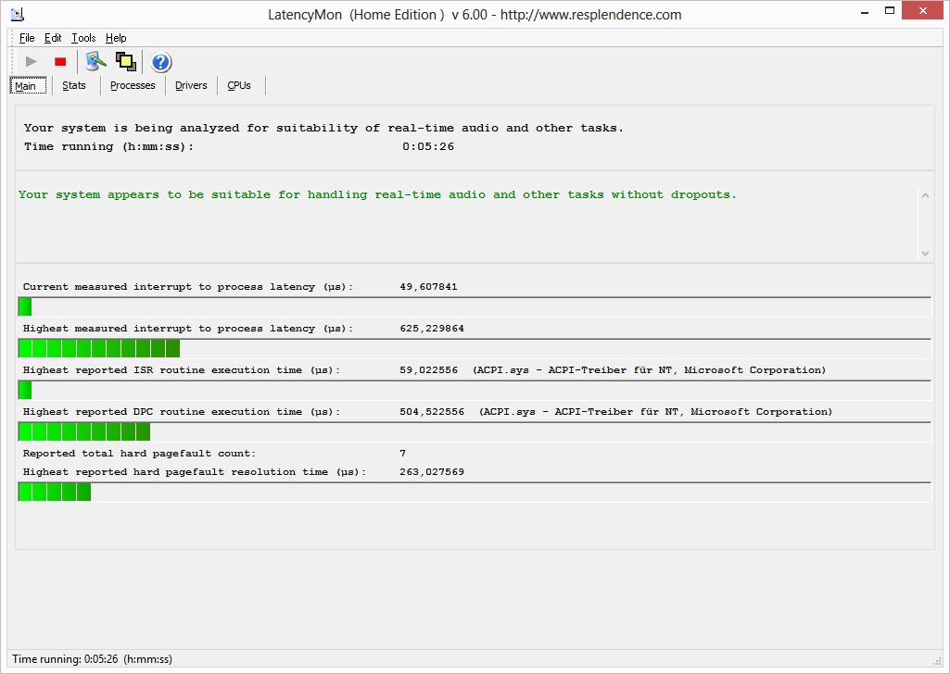Close the LatencyMon window

[x=923, y=11]
